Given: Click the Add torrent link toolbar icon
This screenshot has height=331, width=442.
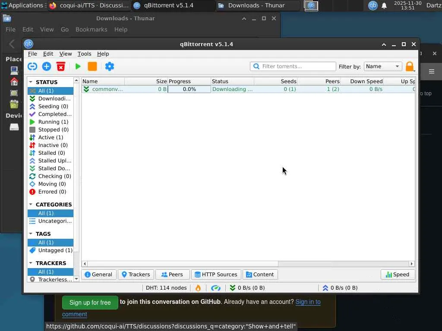Looking at the screenshot, I should point(32,66).
